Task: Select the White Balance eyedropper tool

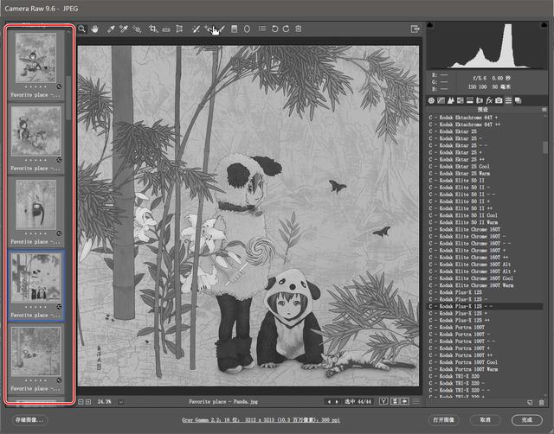Action: (x=111, y=29)
